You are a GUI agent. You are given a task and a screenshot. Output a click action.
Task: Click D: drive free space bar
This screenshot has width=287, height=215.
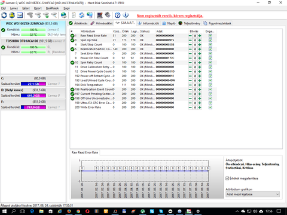[33, 96]
